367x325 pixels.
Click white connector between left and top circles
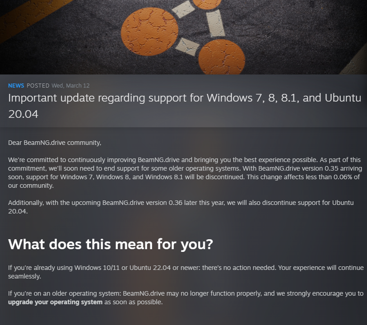click(183, 9)
